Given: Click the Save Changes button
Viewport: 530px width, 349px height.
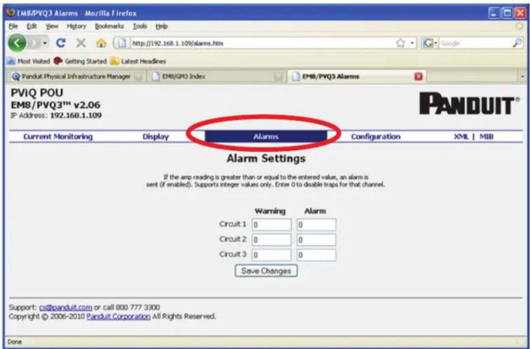Looking at the screenshot, I should [x=266, y=271].
